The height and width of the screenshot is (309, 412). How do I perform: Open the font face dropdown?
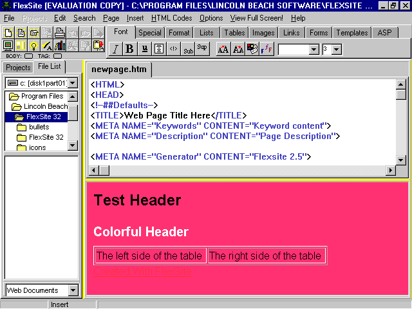coord(314,49)
